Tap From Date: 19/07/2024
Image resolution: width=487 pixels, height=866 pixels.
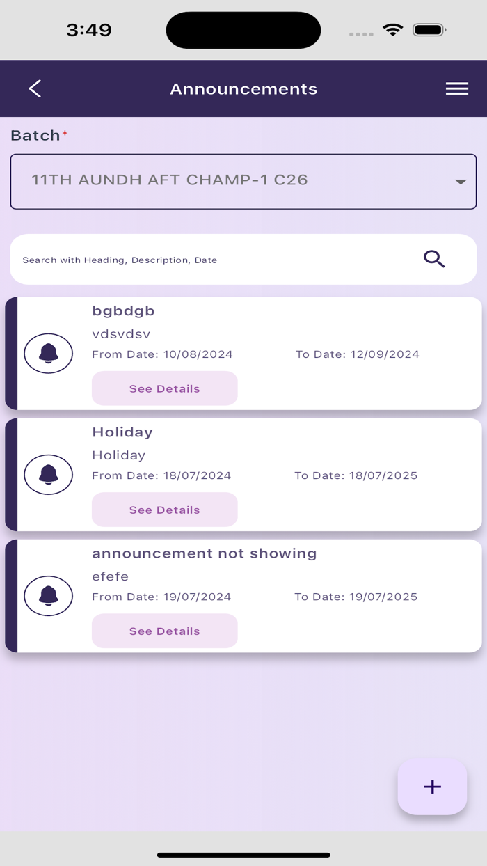click(161, 597)
